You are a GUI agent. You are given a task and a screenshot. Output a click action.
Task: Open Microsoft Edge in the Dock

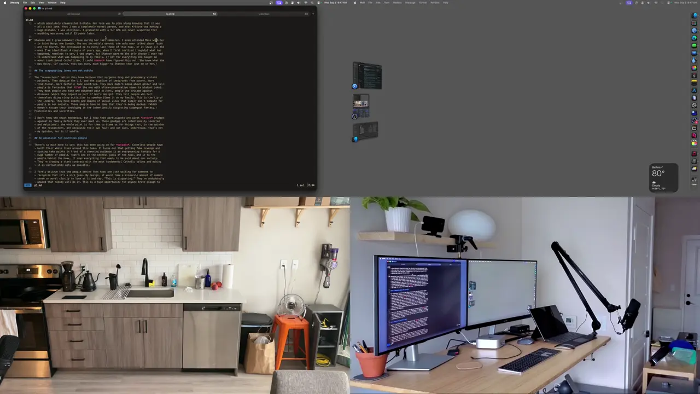695,37
